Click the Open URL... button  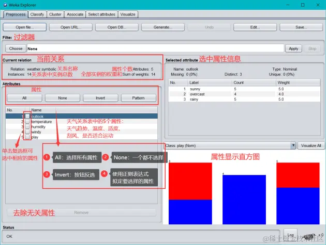pyautogui.click(x=71, y=27)
